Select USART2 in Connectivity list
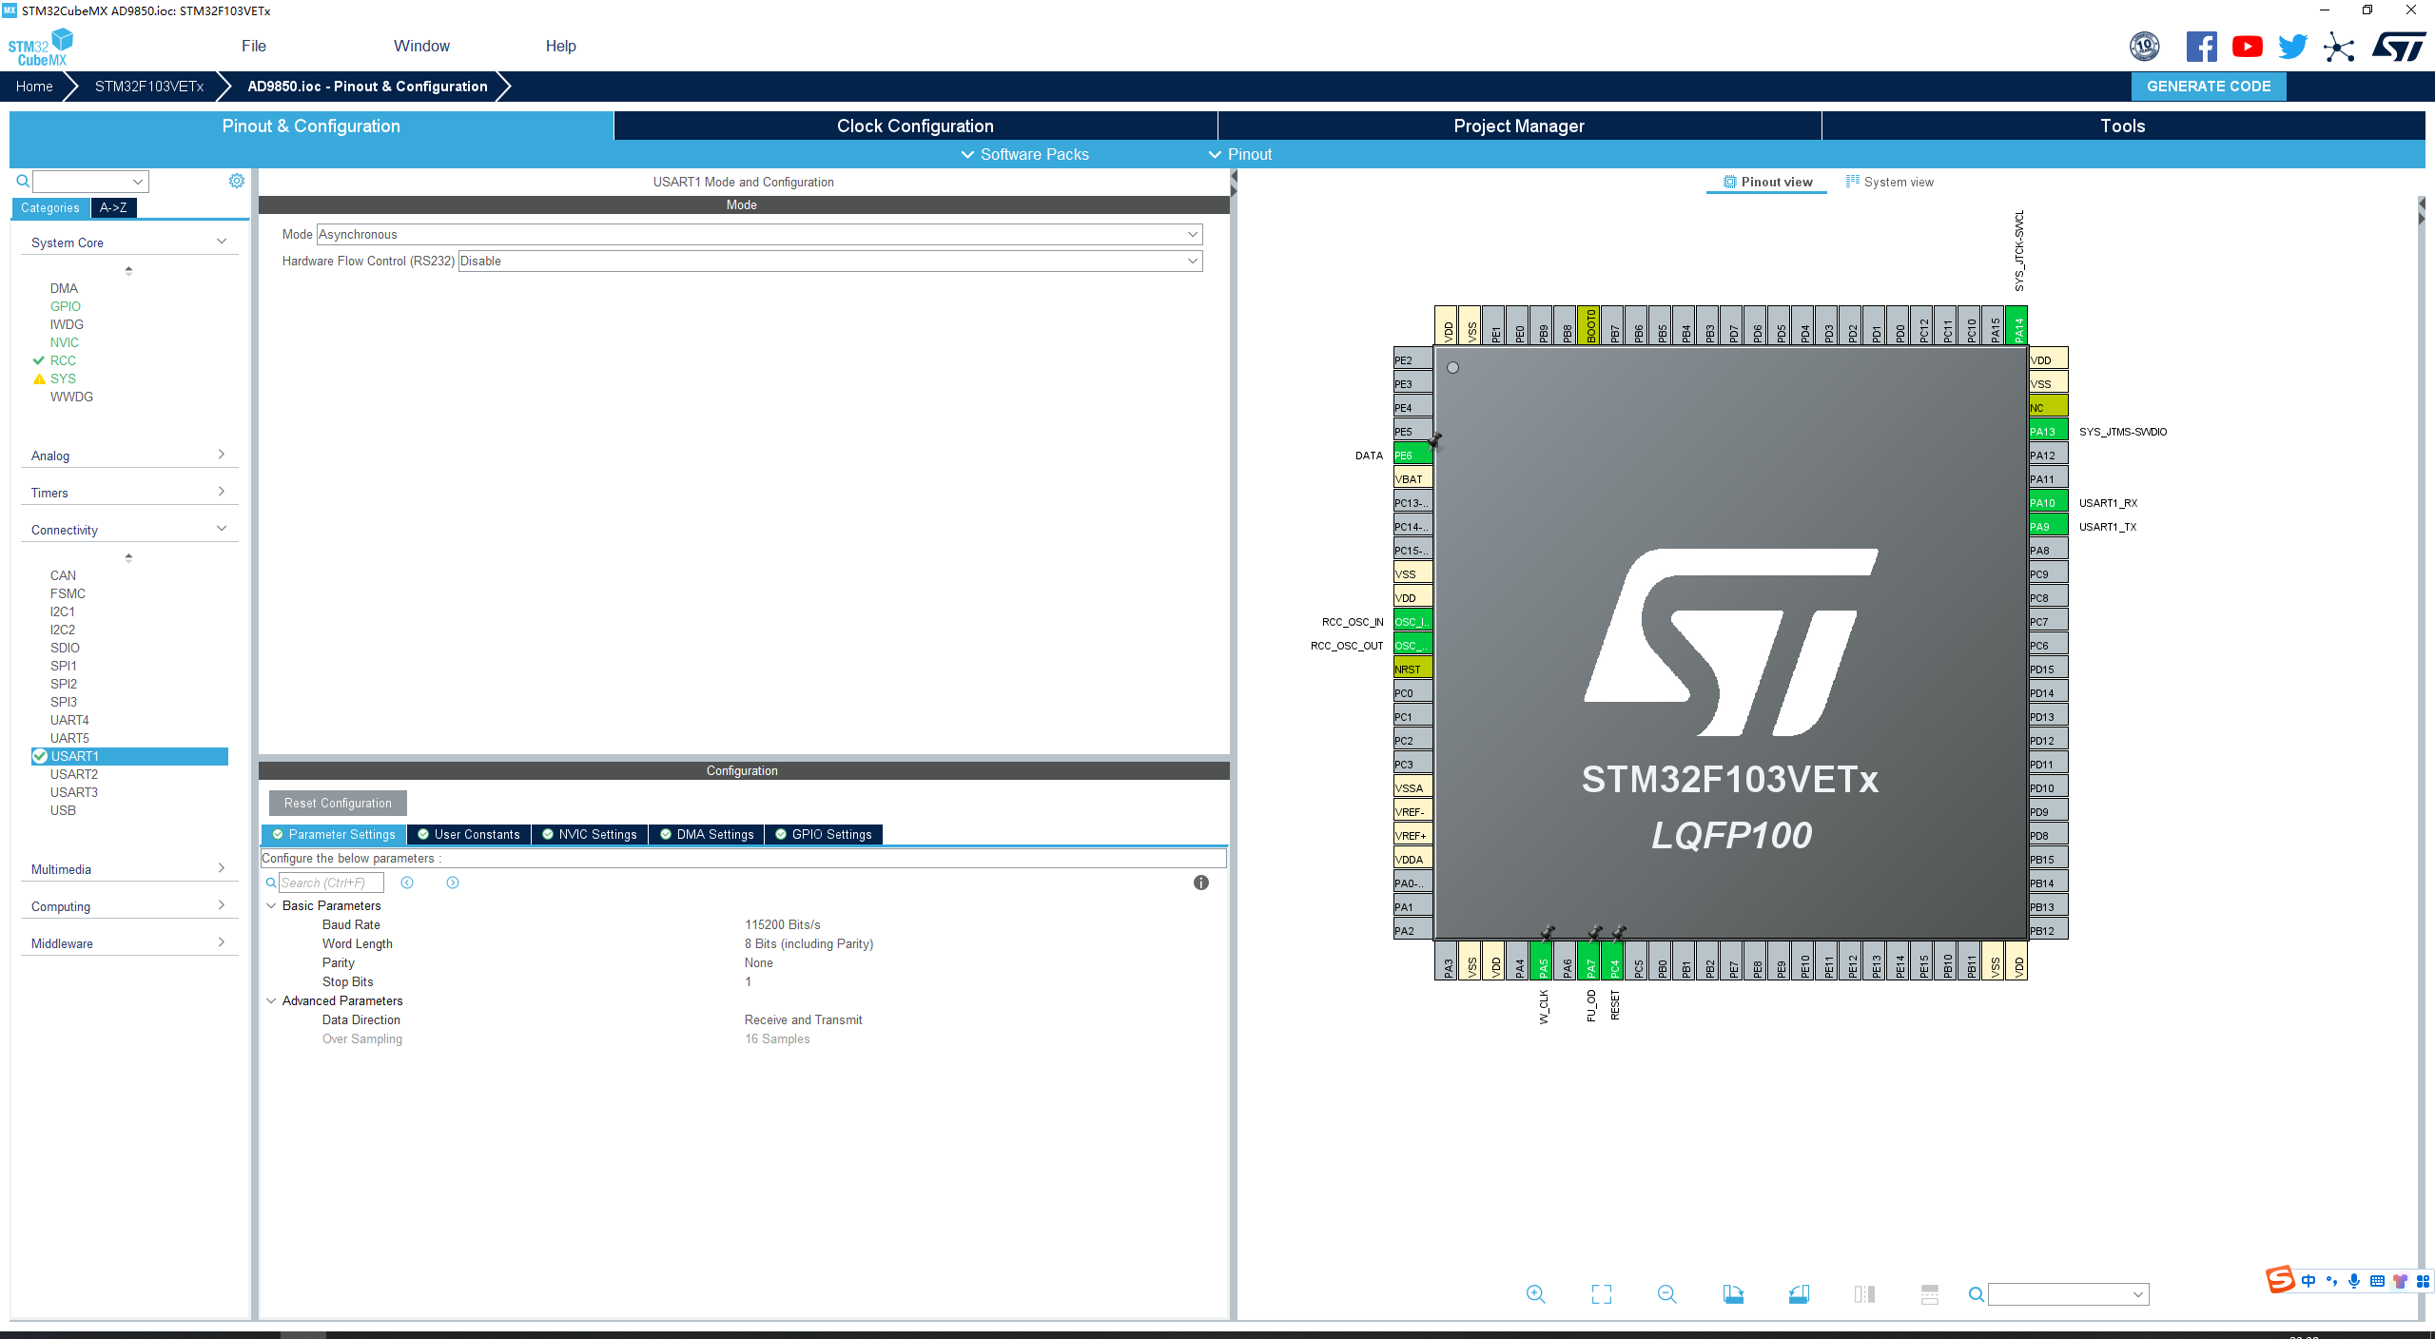 [74, 774]
